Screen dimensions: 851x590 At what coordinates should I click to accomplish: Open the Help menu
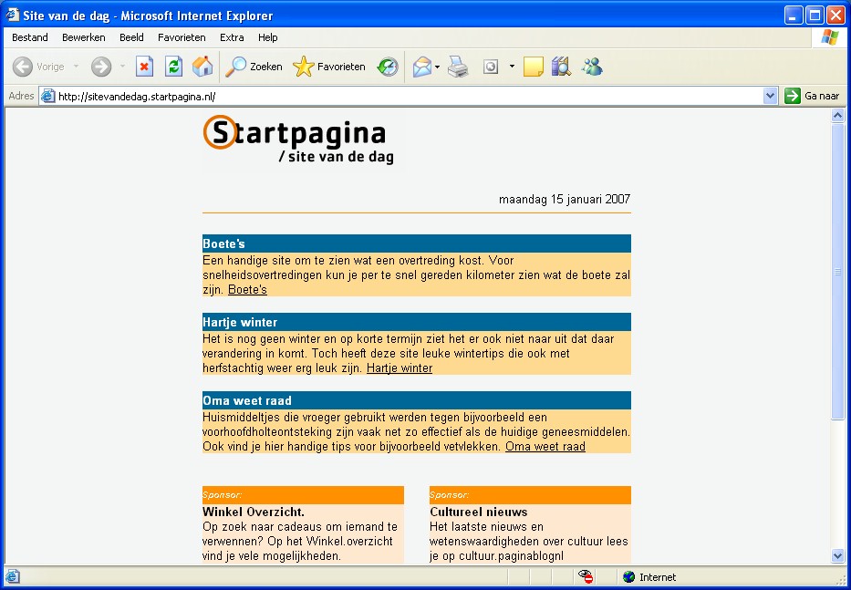(x=267, y=37)
